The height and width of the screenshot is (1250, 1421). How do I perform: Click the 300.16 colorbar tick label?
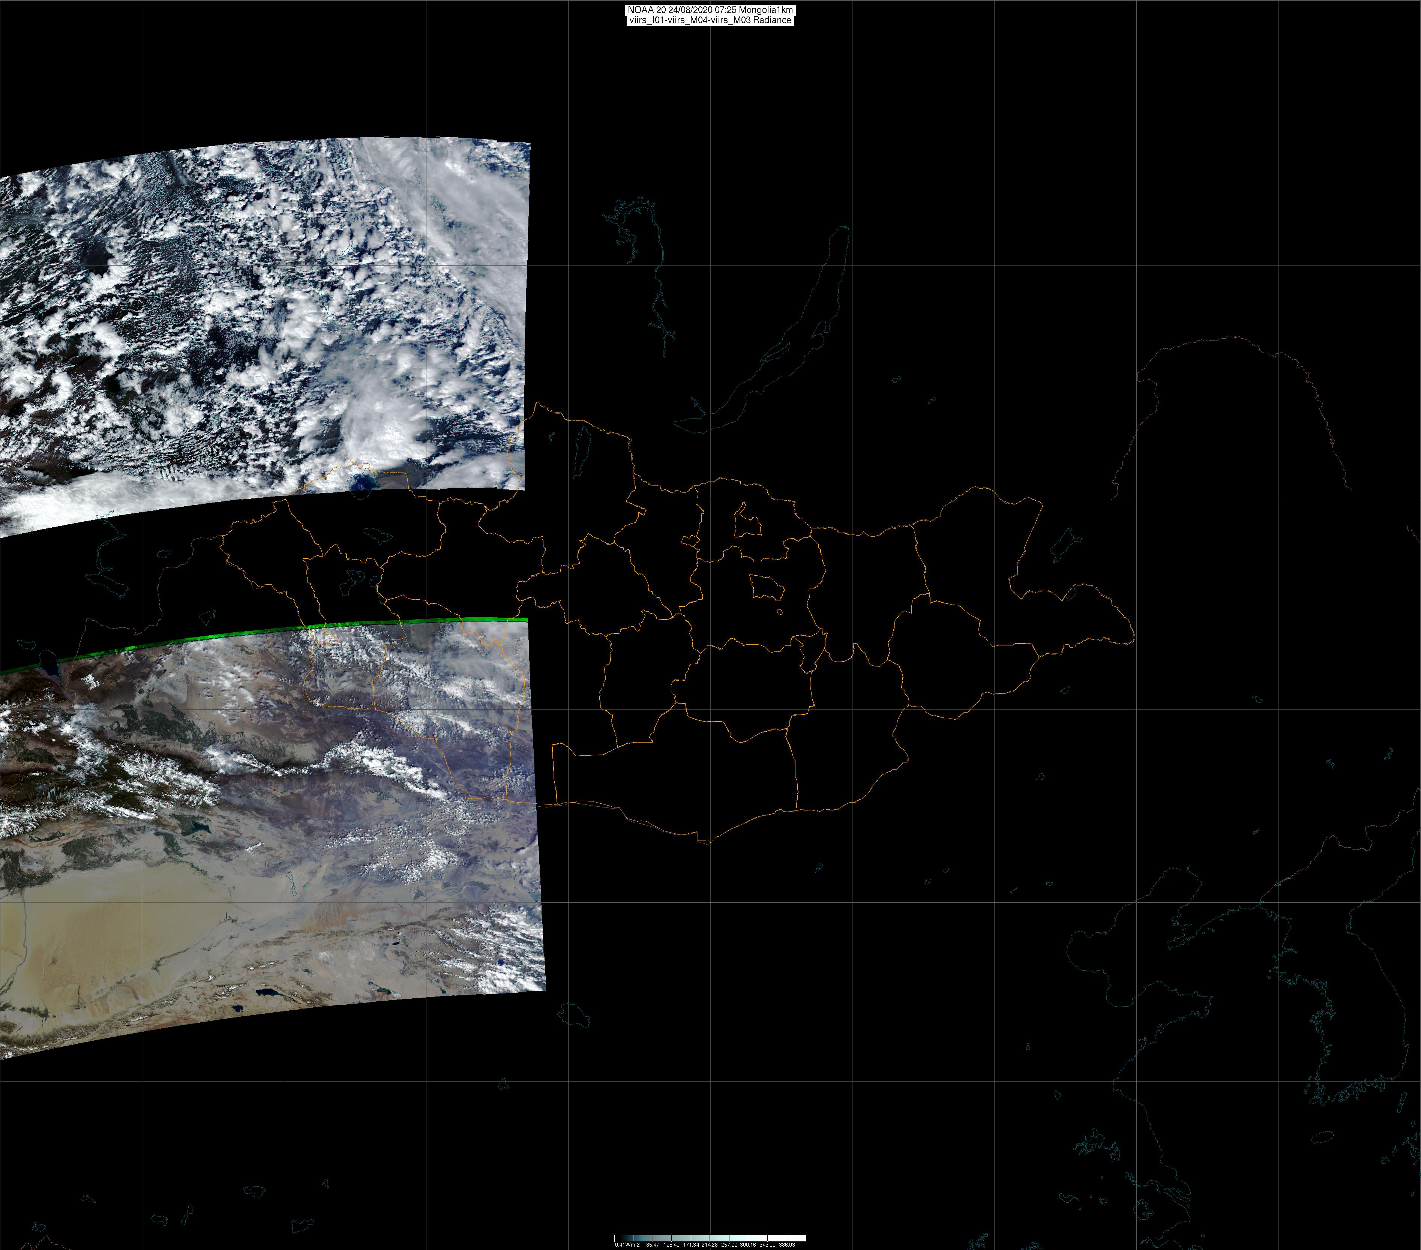[x=748, y=1245]
